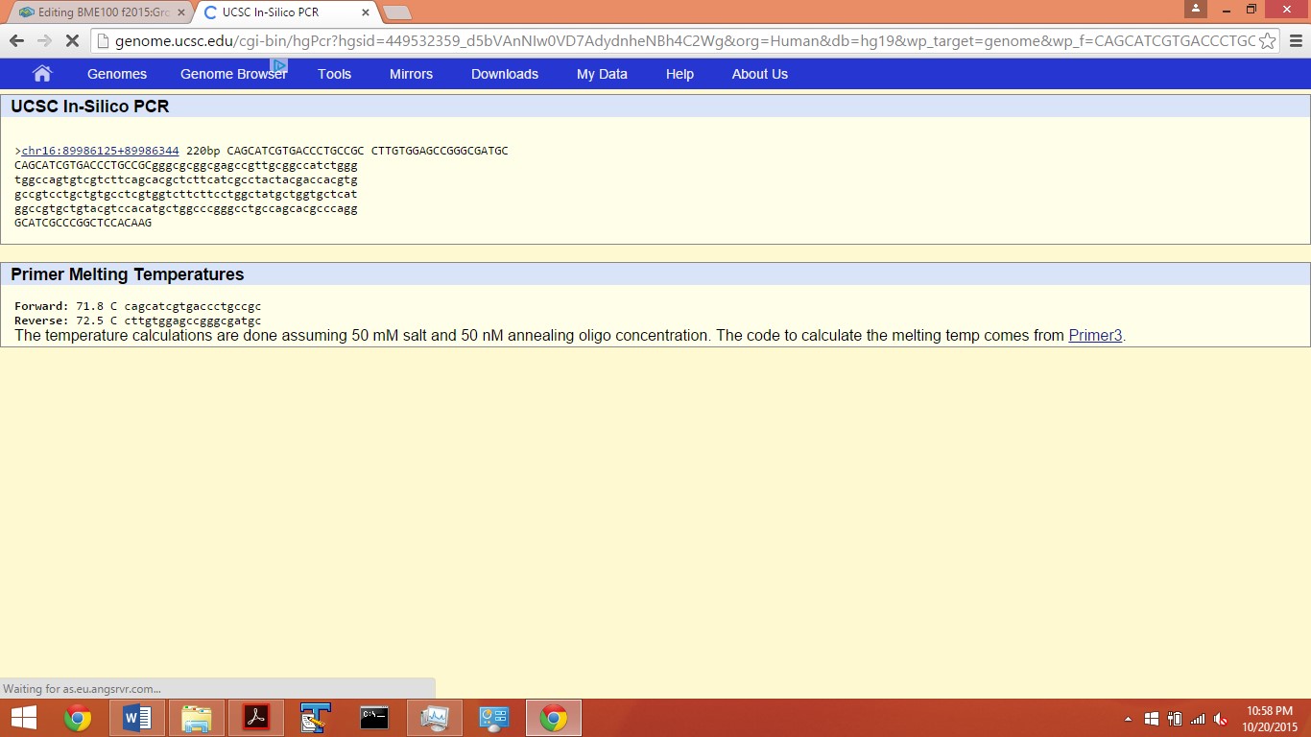Switch to the Editing BME100 f2015 tab
The width and height of the screenshot is (1311, 737).
pyautogui.click(x=94, y=12)
